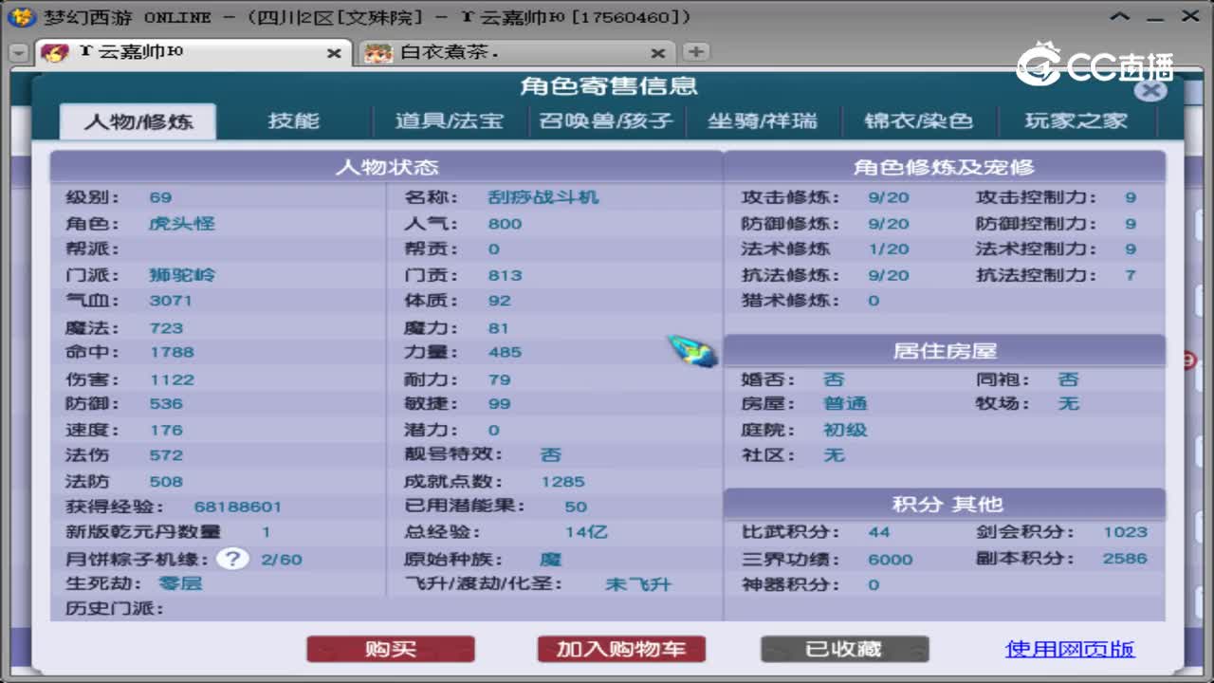Click the 月饼粽子机缘 help question mark
This screenshot has width=1214, height=683.
click(232, 558)
